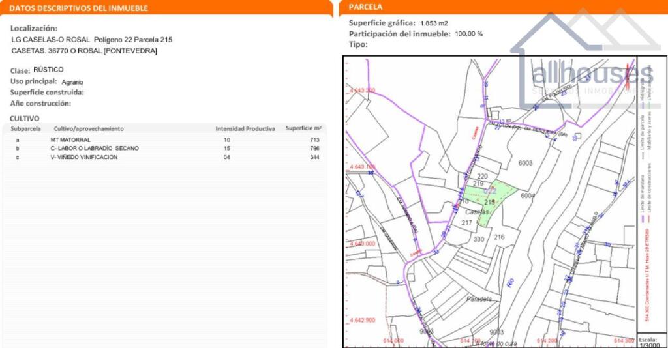Select the 'Superficie gráfica:' label

(x=382, y=23)
